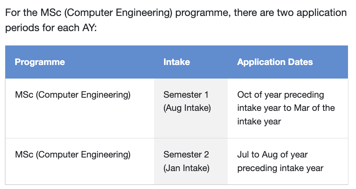Click the "Programme" column header
This screenshot has height=189, width=356.
pos(40,62)
